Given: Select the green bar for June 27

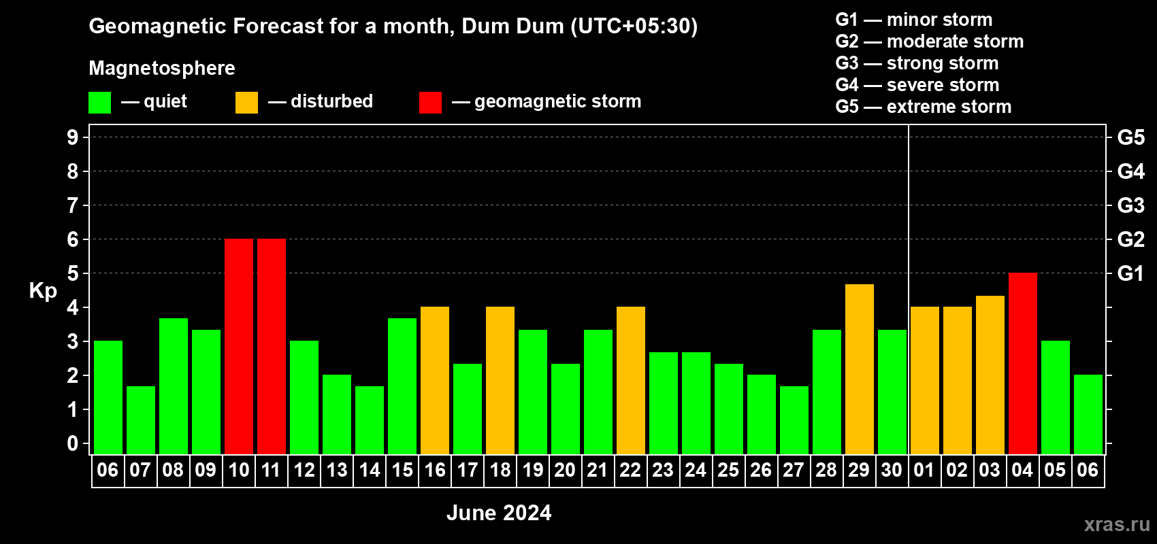Looking at the screenshot, I should 794,420.
